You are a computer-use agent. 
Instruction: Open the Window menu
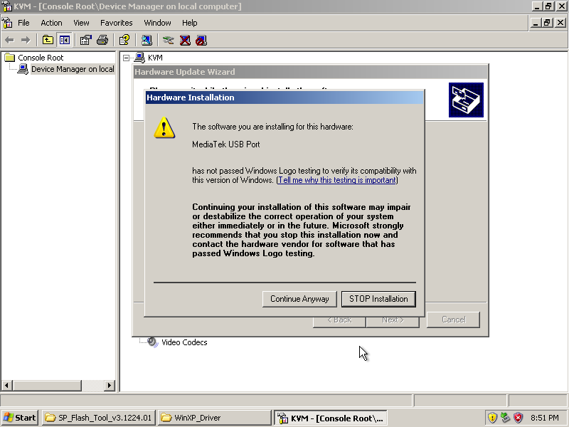point(157,23)
